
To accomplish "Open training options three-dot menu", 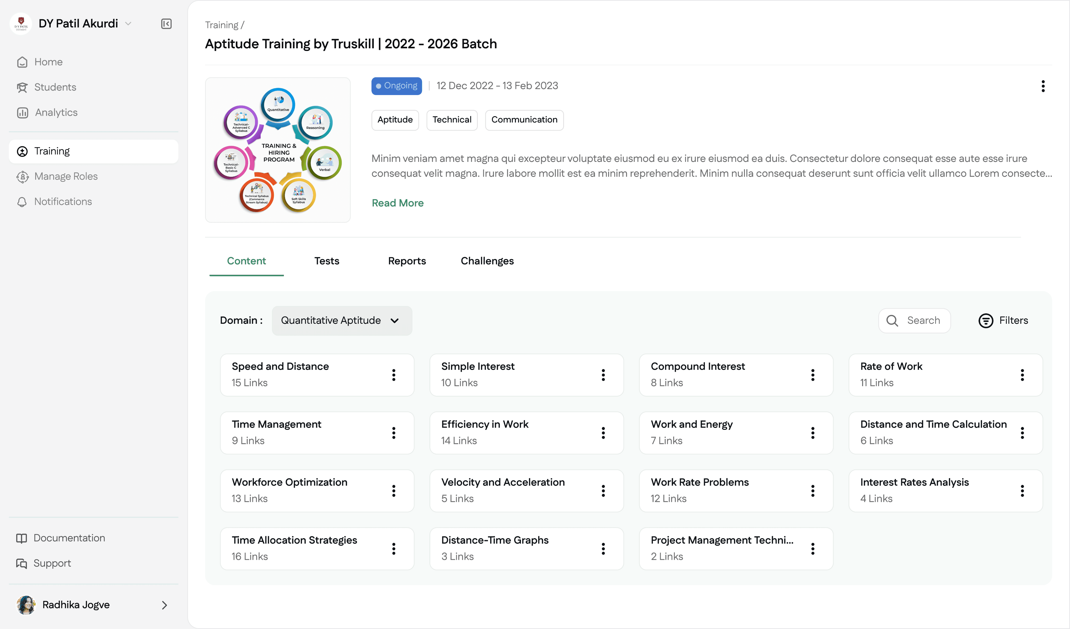I will (1043, 86).
